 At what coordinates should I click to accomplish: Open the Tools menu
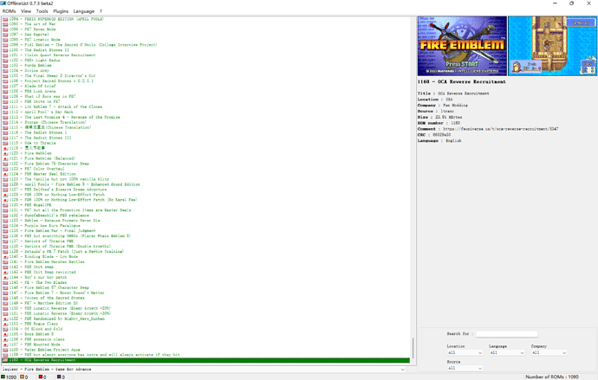pos(42,11)
